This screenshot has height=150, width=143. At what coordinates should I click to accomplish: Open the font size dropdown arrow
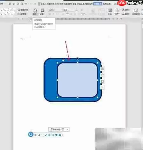73,10
